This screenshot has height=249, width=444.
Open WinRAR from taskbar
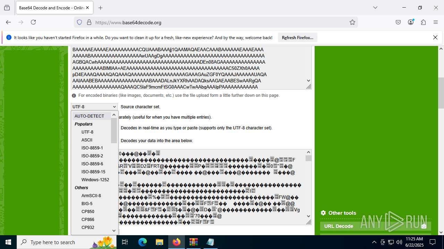(193, 242)
